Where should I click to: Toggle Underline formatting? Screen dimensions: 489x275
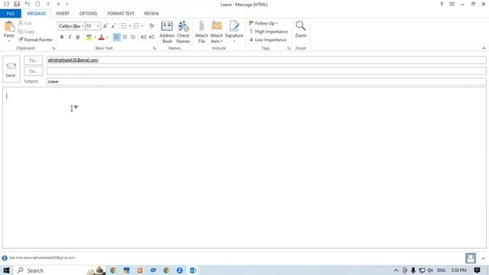tap(78, 37)
